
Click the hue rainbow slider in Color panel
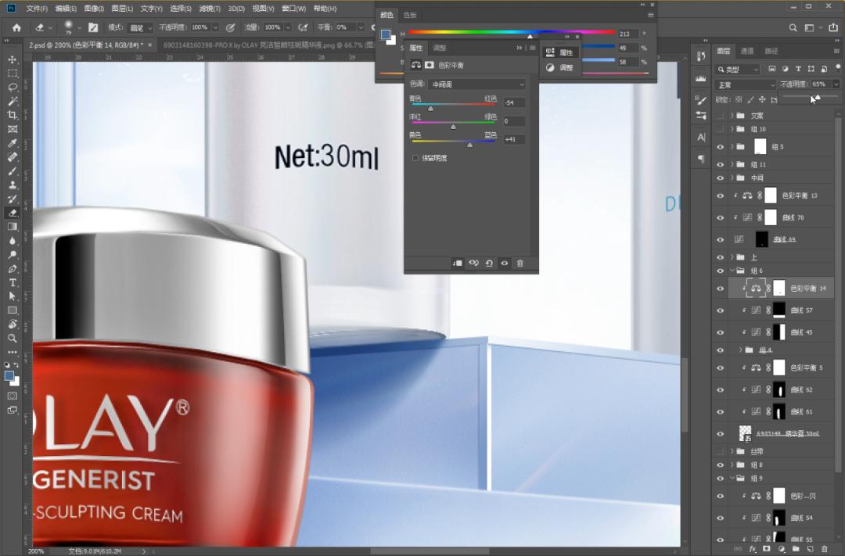[512, 33]
